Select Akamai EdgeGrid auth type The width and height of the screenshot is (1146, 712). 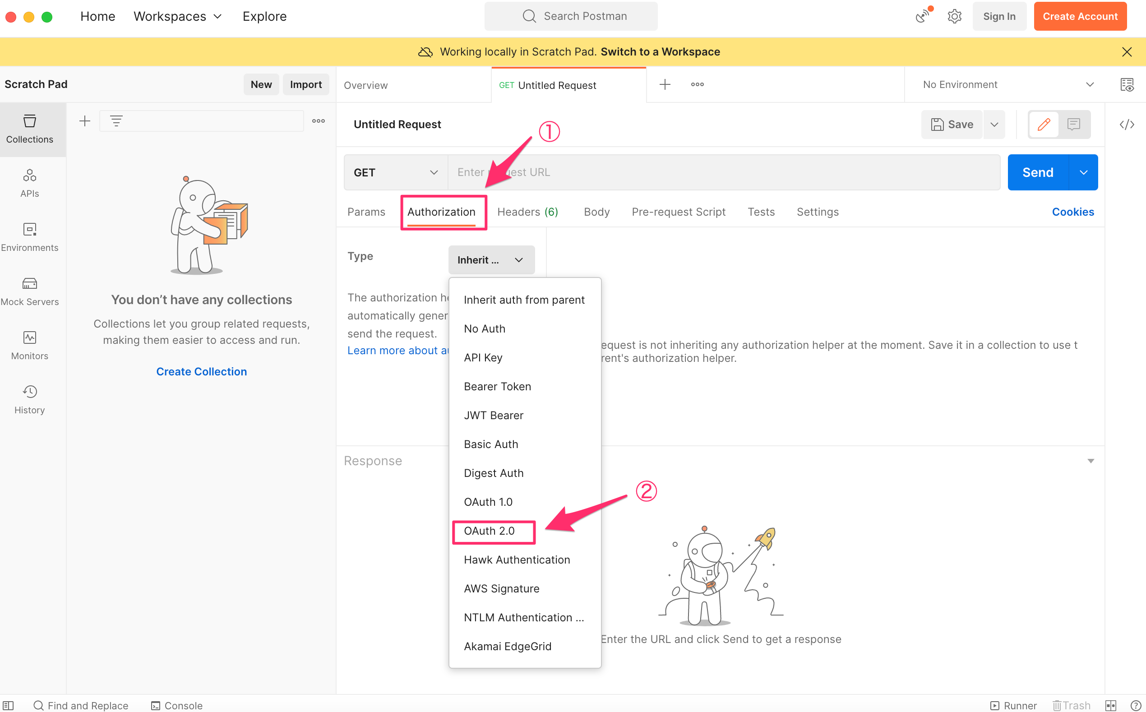525,646
